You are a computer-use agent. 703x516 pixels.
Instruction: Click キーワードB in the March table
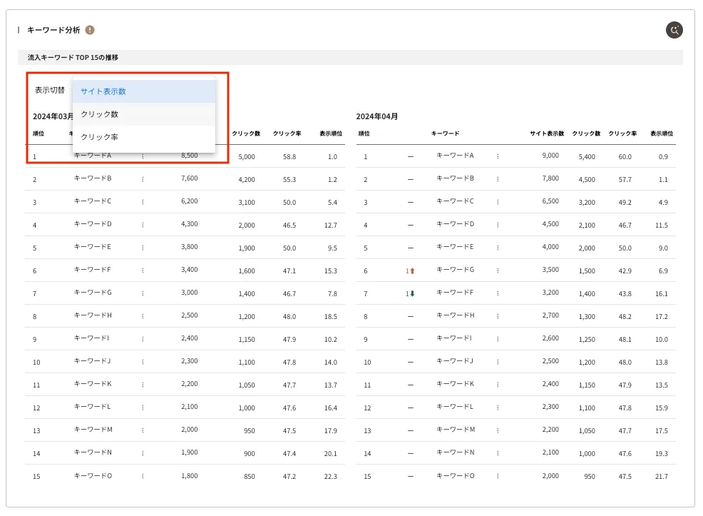93,178
